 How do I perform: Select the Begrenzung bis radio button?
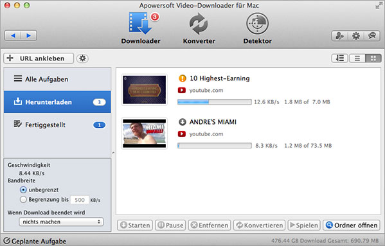tap(23, 199)
